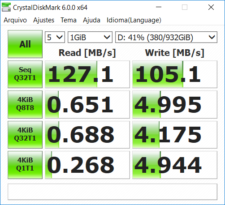Click the 4KiB Q8T8 write result 4.995
The height and width of the screenshot is (205, 225).
tap(175, 104)
